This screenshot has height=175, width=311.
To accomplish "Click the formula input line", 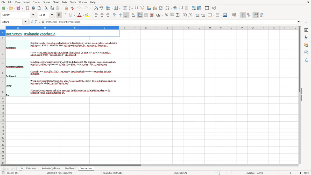I will click(x=171, y=22).
